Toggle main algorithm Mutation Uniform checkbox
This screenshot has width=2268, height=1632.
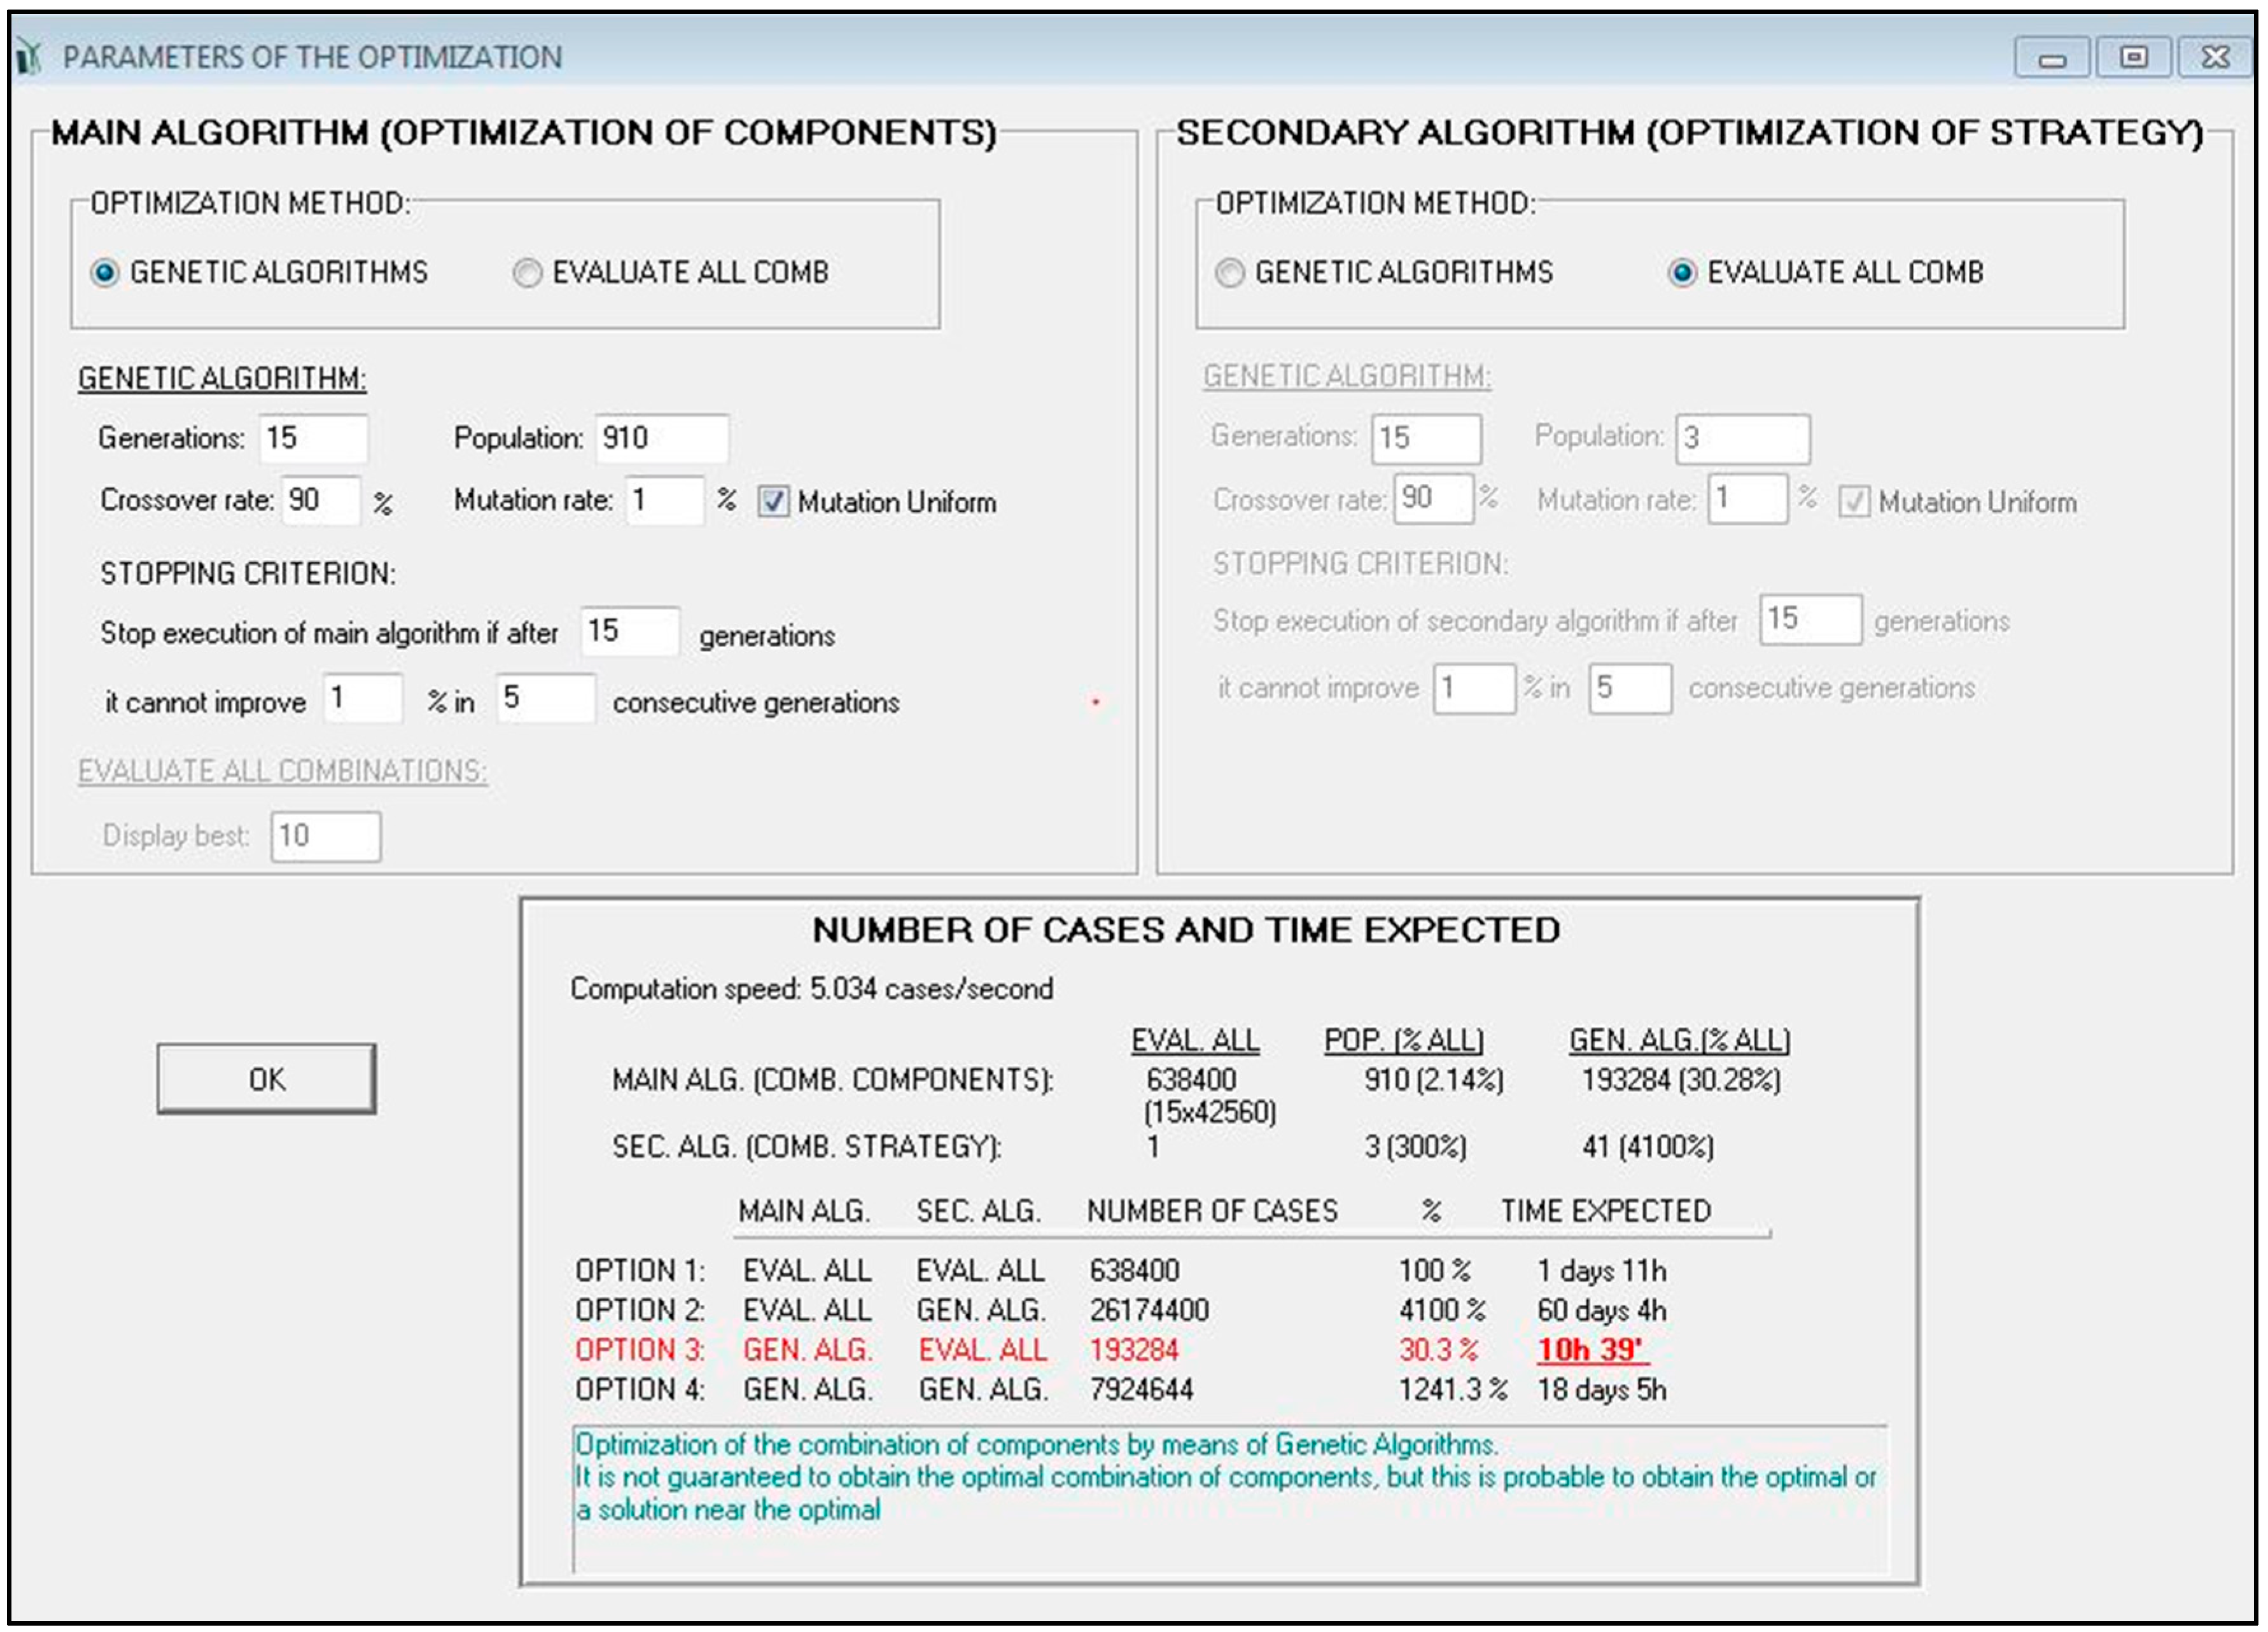(x=773, y=501)
